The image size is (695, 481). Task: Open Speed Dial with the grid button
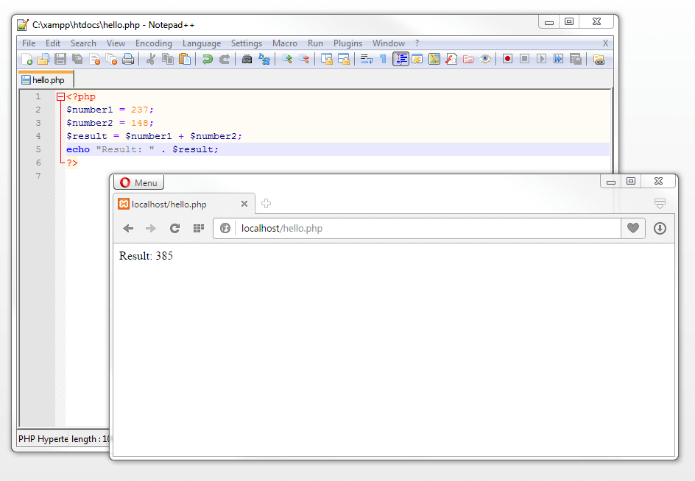click(197, 228)
